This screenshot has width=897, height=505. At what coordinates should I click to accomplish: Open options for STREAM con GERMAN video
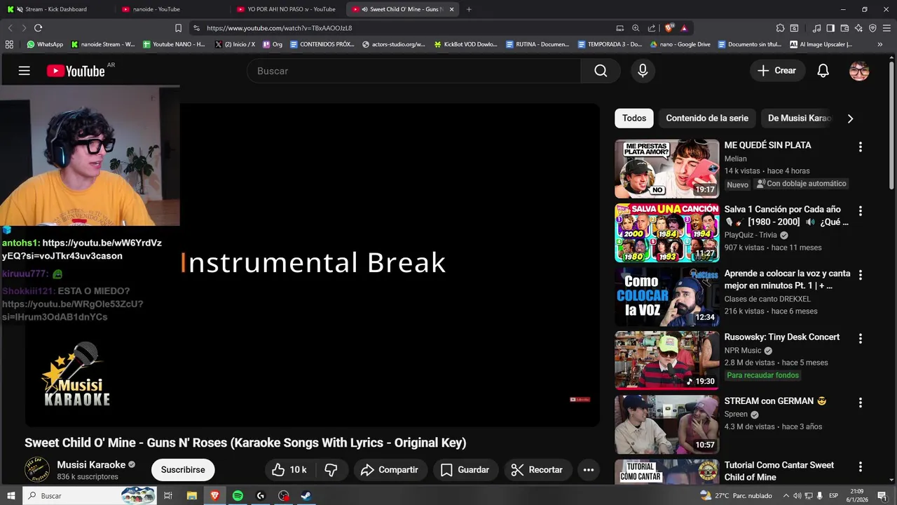point(861,403)
